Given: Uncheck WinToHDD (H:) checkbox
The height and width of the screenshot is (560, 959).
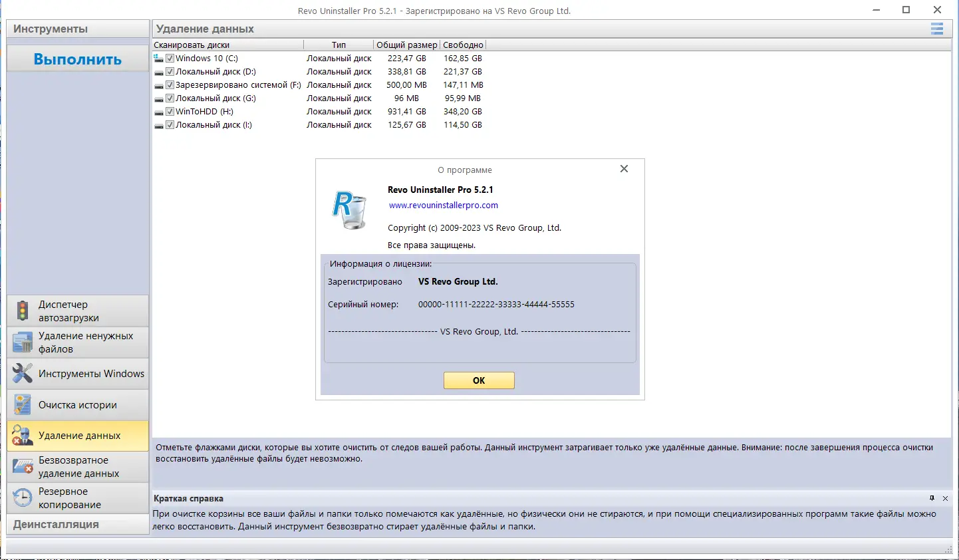Looking at the screenshot, I should click(170, 112).
